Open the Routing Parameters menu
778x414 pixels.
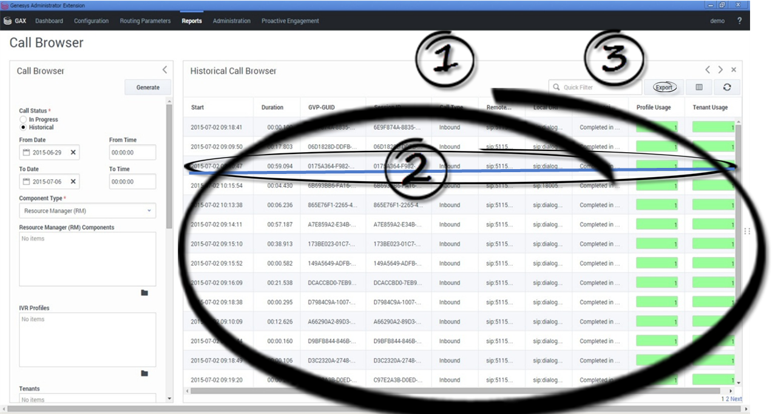(145, 21)
